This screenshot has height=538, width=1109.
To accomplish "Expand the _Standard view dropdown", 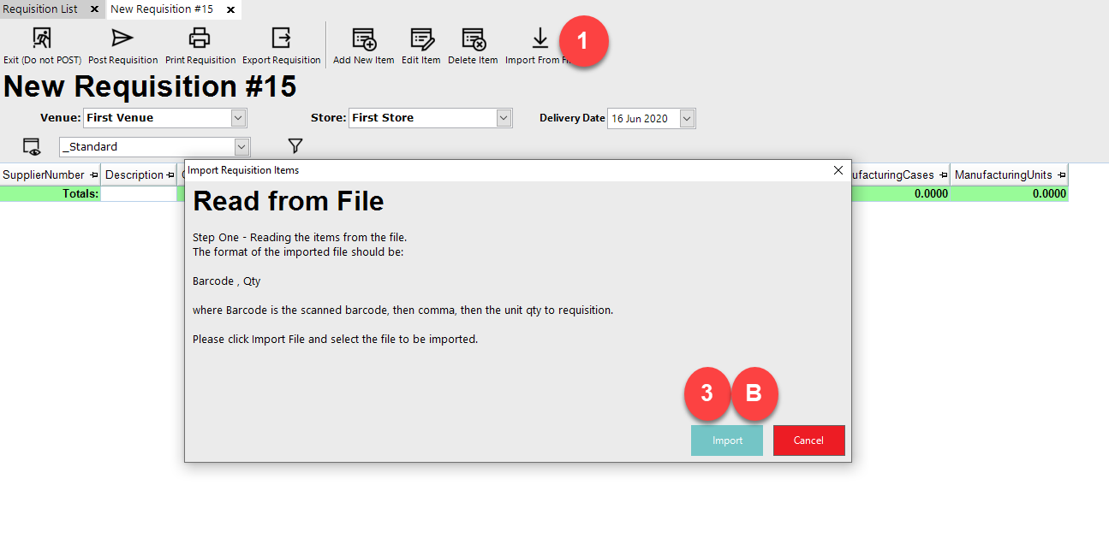I will (x=241, y=147).
